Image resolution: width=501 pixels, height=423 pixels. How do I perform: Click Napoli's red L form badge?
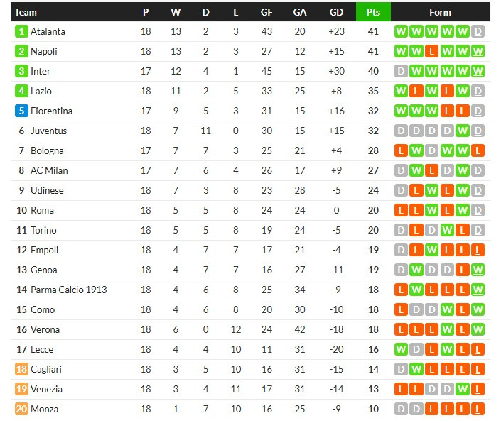(432, 51)
